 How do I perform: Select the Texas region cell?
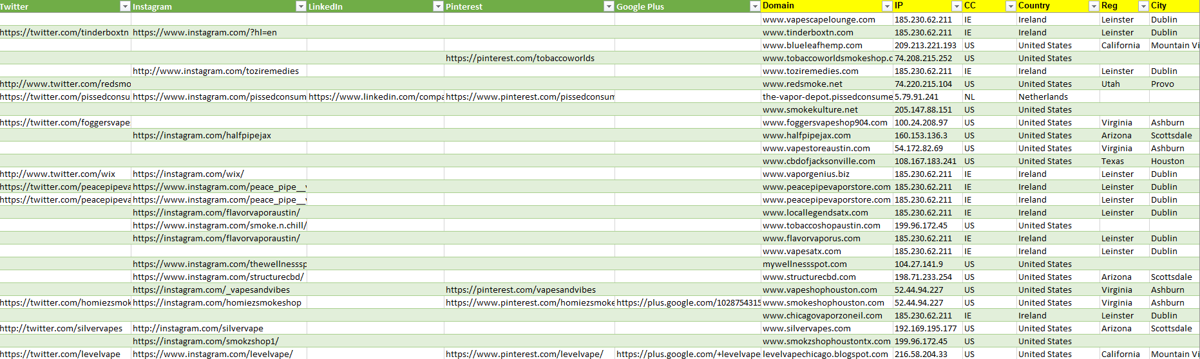tap(1125, 161)
